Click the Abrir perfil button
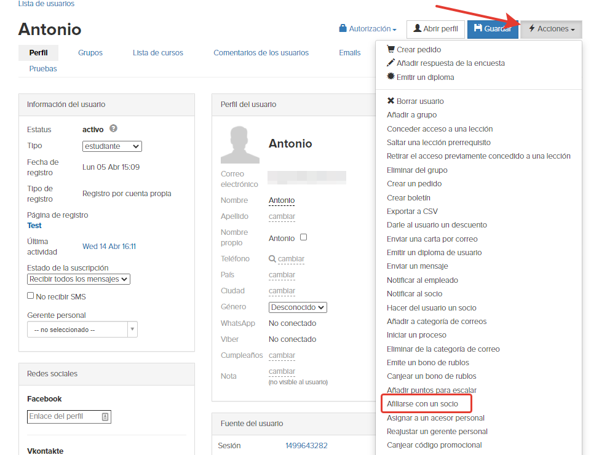Image resolution: width=591 pixels, height=455 pixels. point(435,29)
